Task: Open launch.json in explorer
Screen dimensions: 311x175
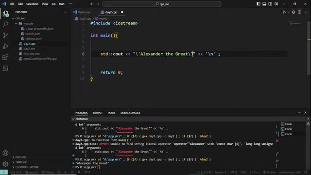Action: (33, 34)
